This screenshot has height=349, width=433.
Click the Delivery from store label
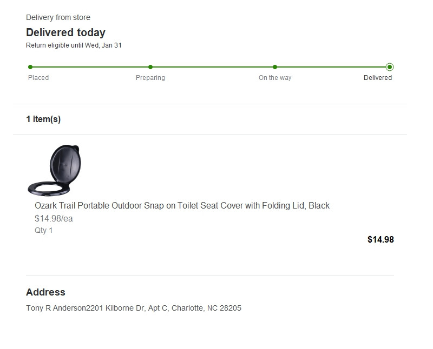[x=58, y=18]
